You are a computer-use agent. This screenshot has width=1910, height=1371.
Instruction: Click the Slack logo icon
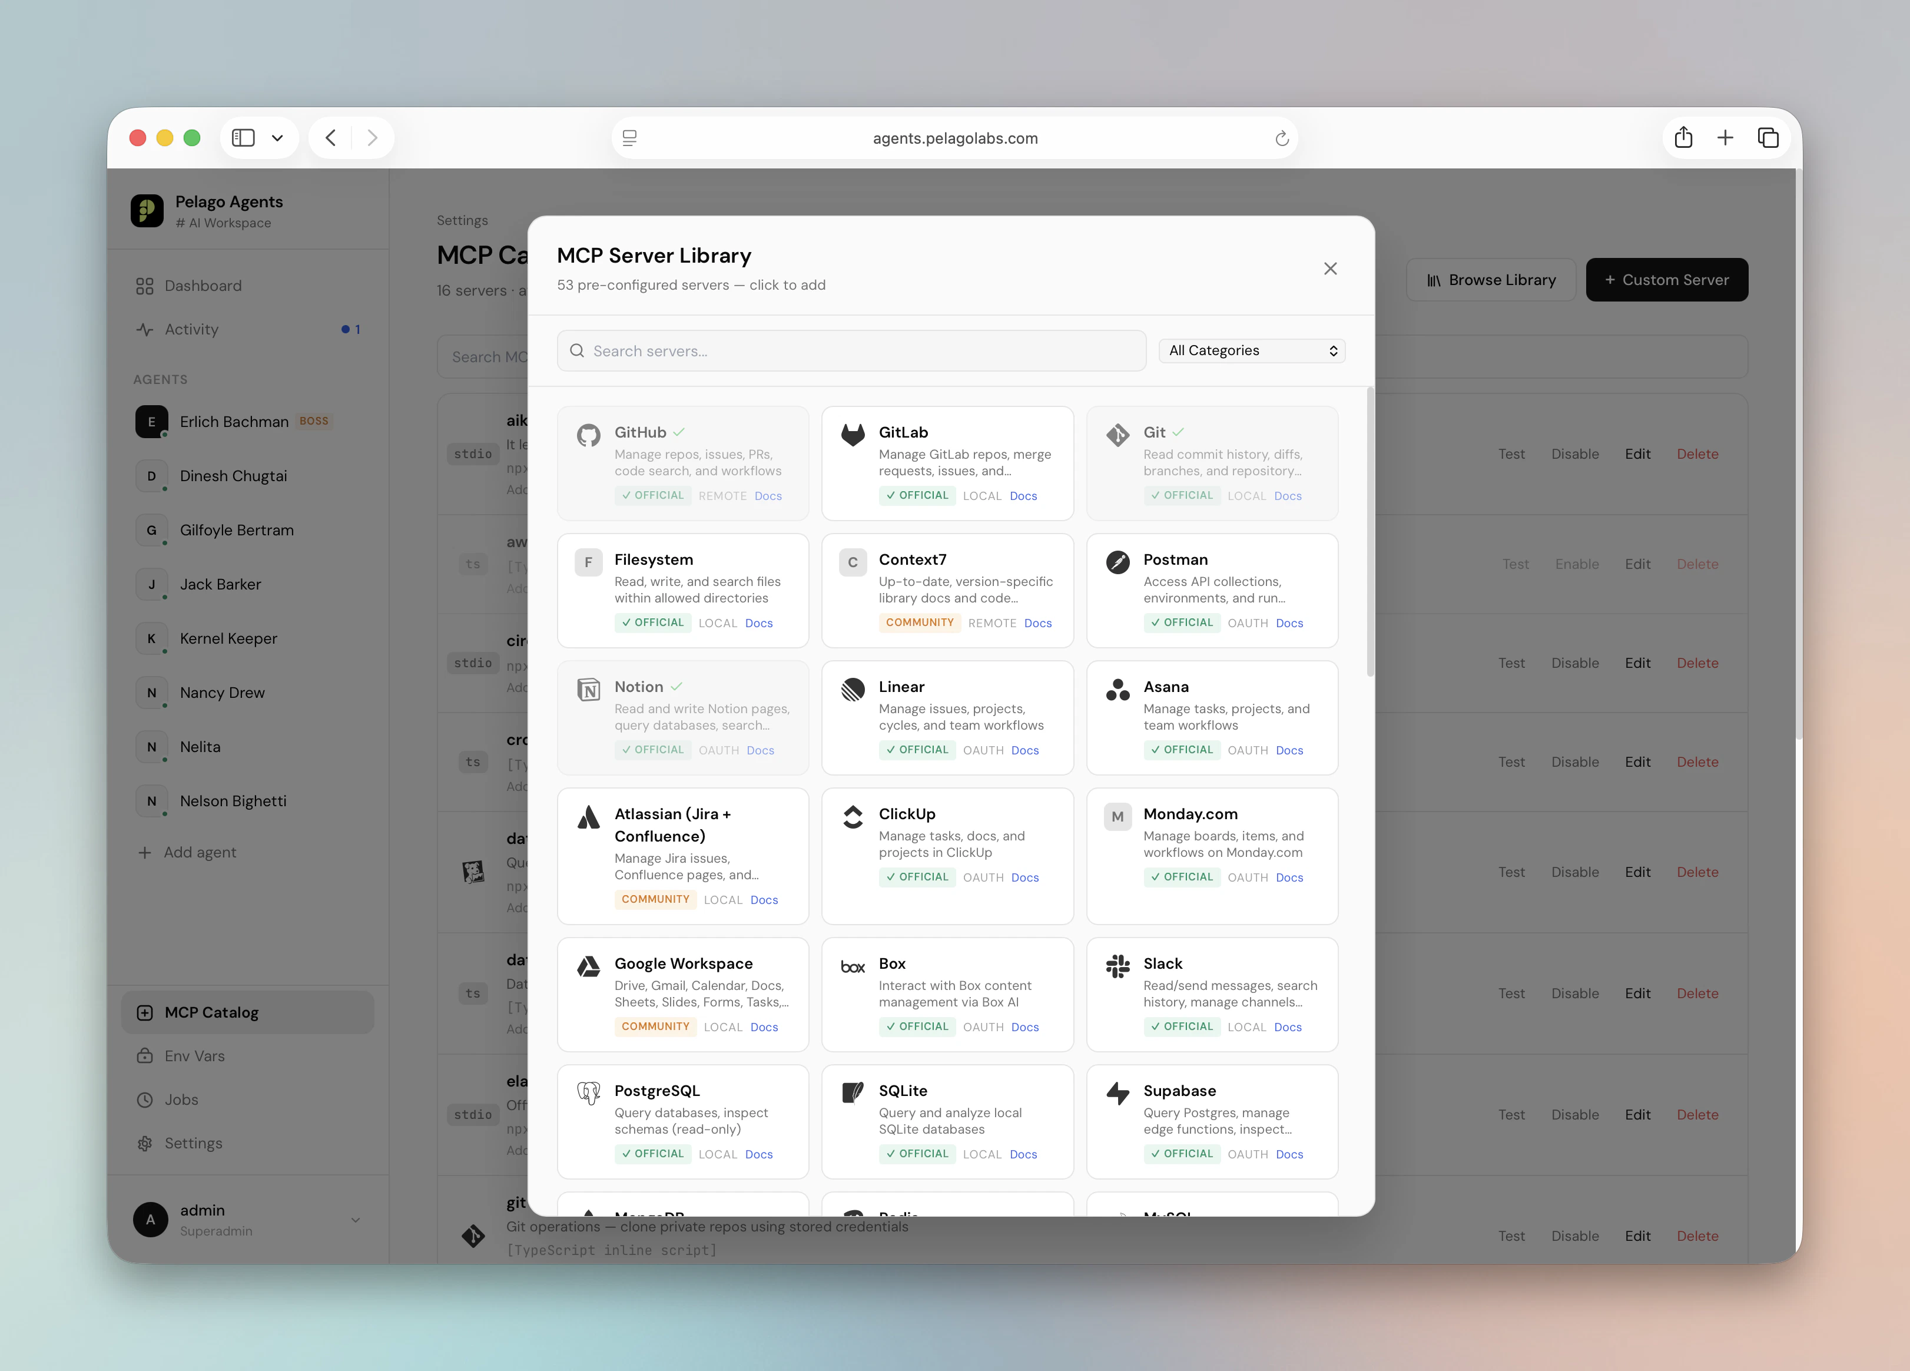[x=1118, y=966]
